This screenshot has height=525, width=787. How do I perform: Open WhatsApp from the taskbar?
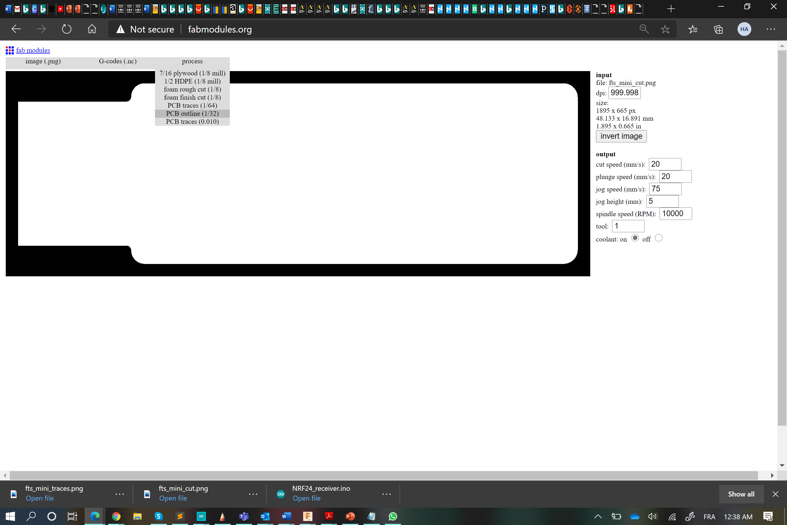[x=393, y=516]
